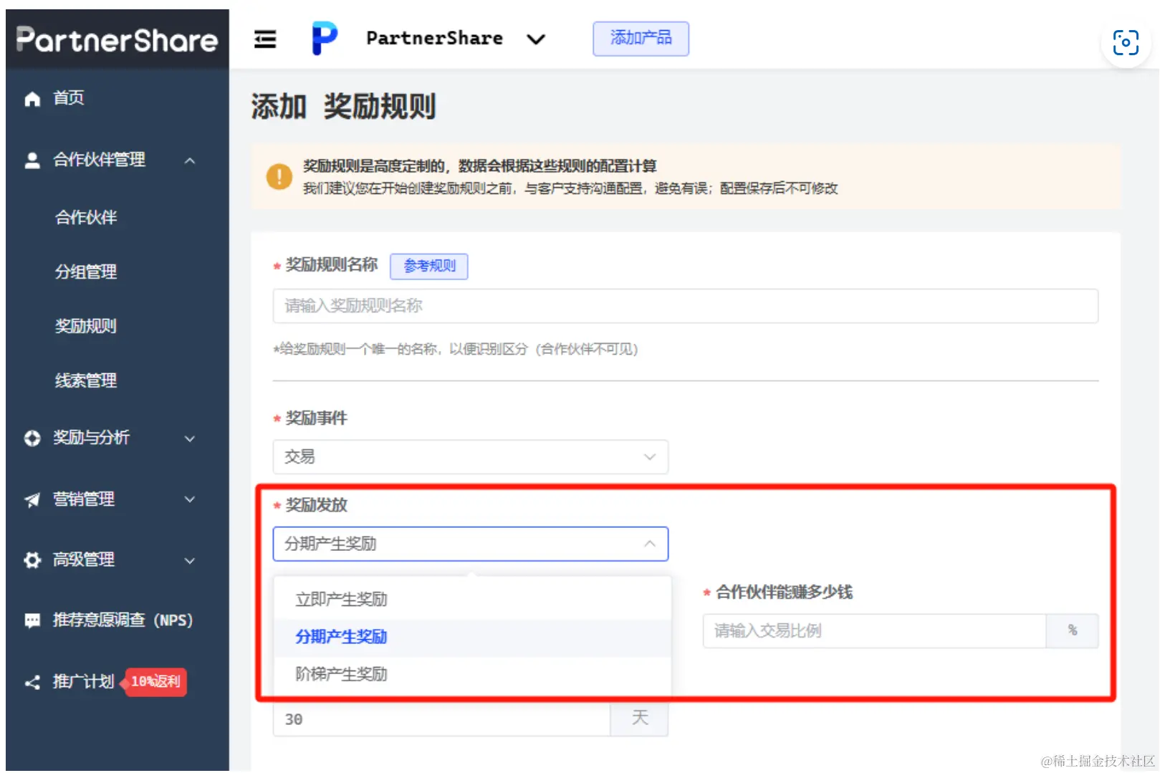
Task: Click the NPS survey chat bubble icon
Action: (32, 620)
